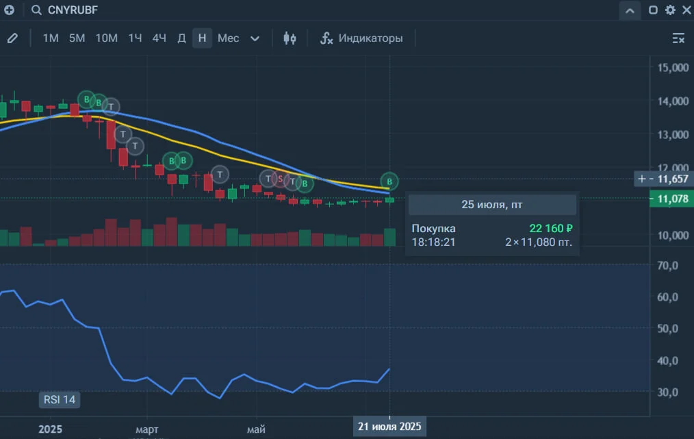This screenshot has width=694, height=439.
Task: Click the B buy marker above latest candle
Action: 389,181
